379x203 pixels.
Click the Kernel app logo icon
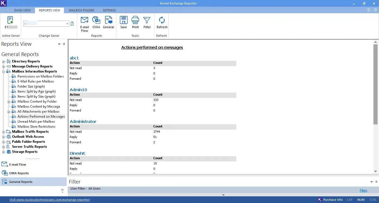coord(3,3)
